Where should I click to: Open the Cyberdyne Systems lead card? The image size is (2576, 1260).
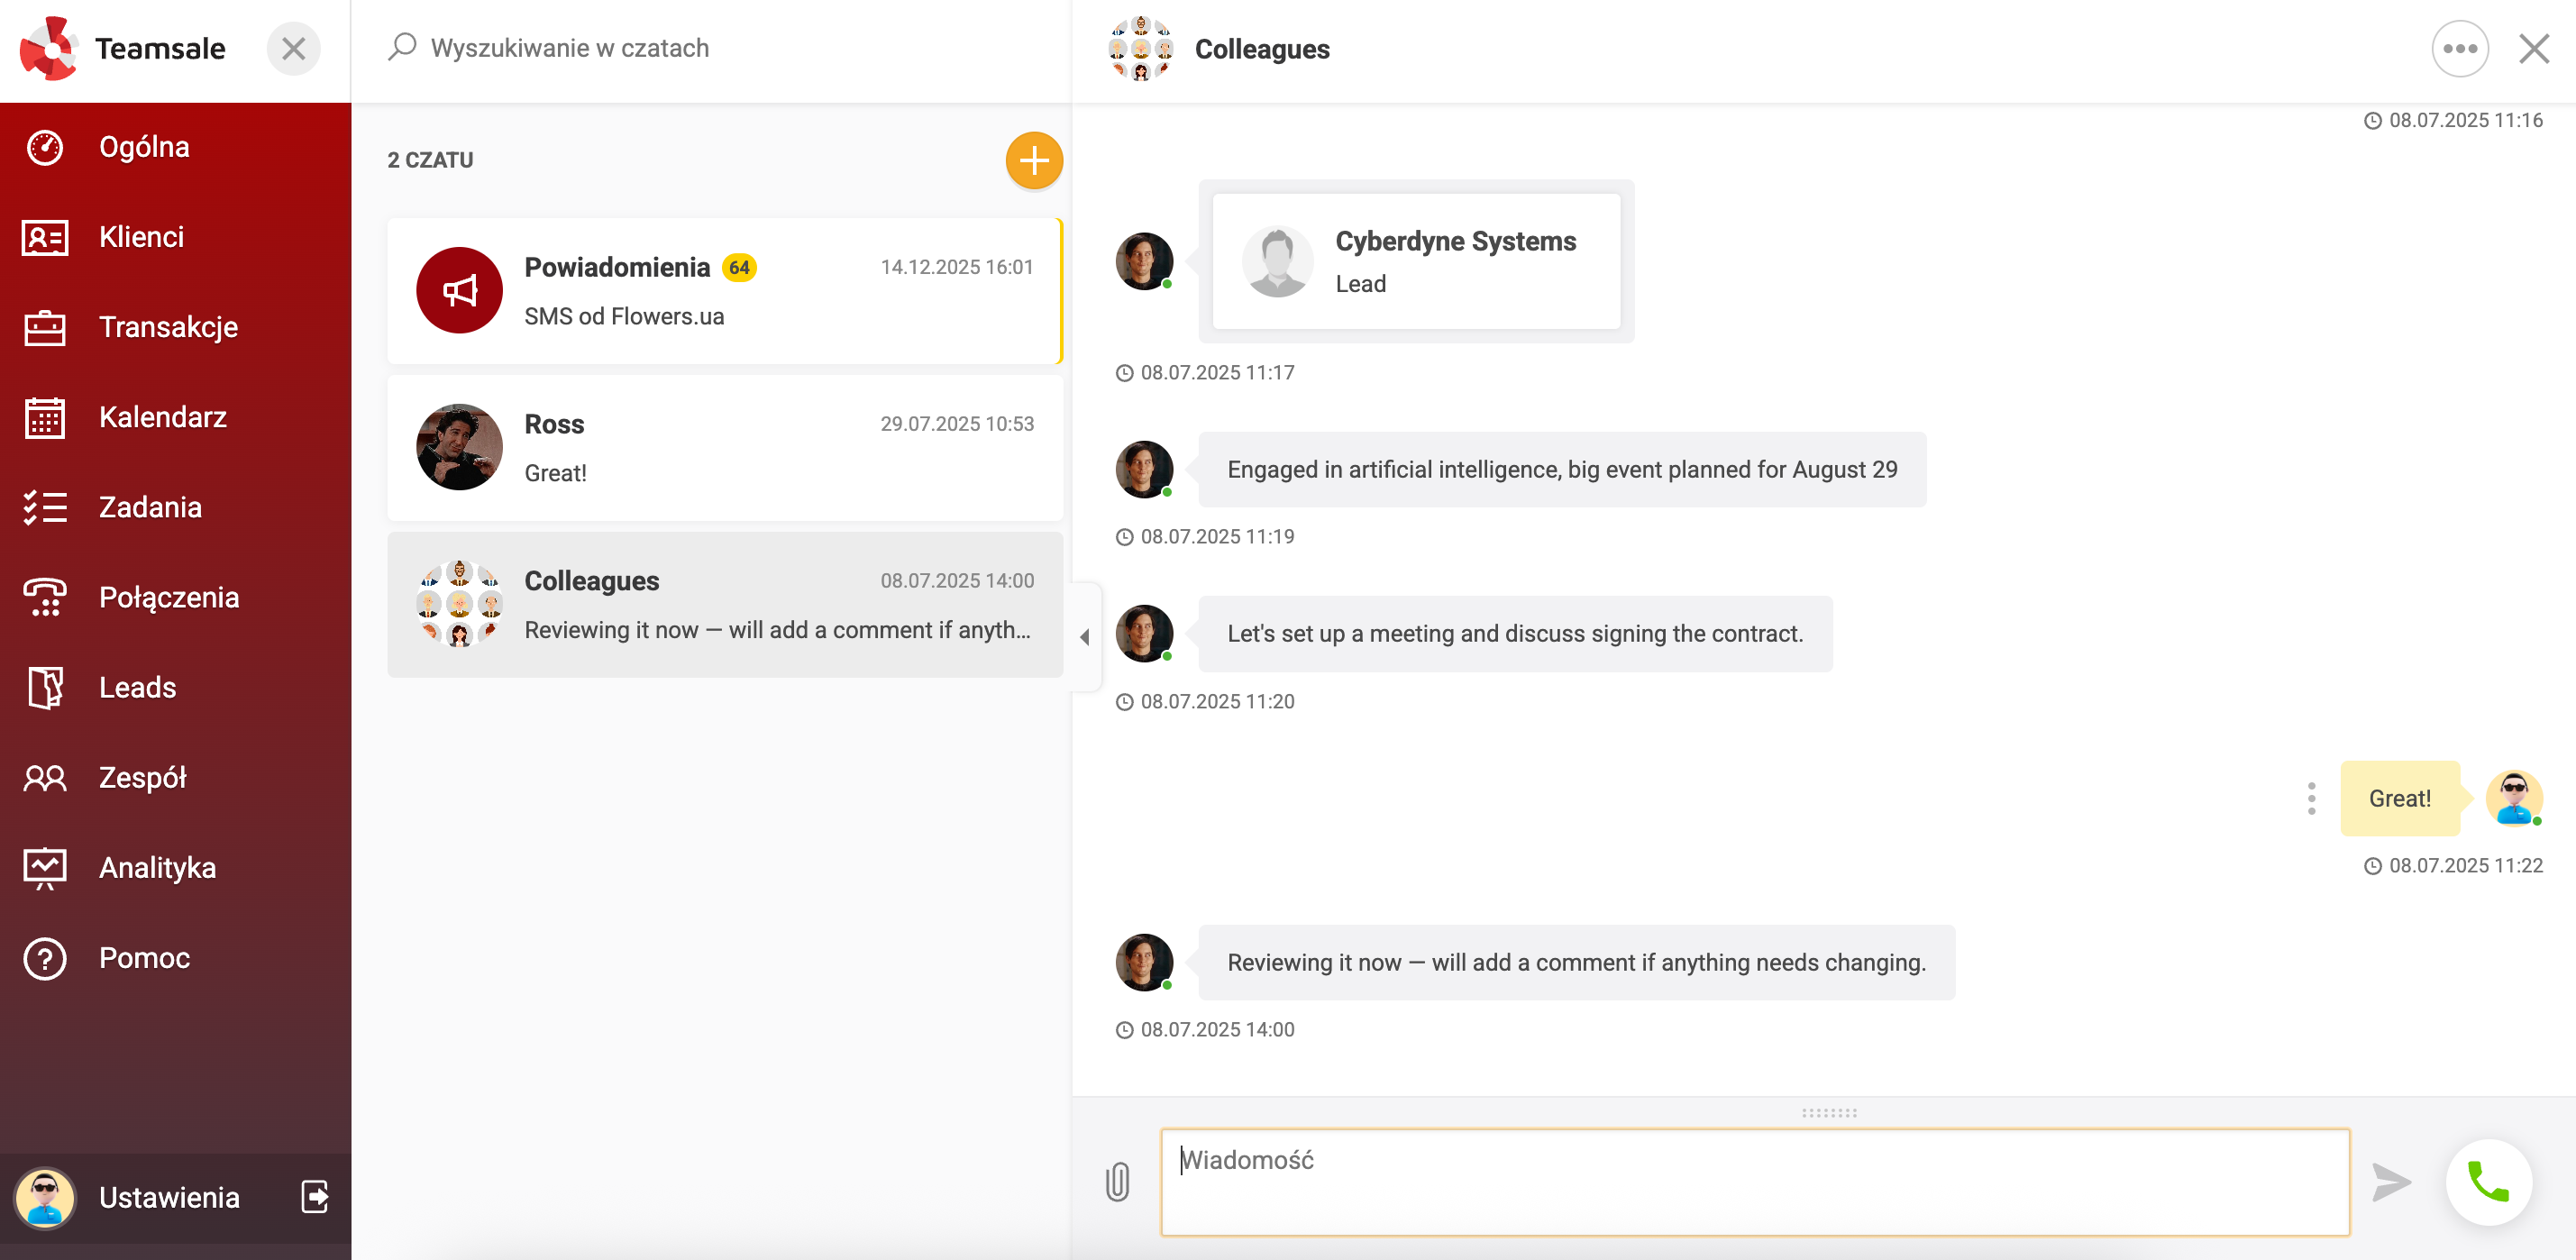point(1415,261)
